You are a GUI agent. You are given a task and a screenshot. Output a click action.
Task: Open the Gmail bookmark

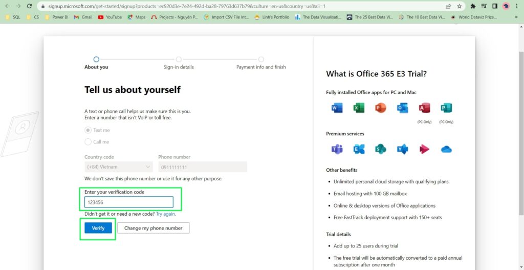(83, 17)
